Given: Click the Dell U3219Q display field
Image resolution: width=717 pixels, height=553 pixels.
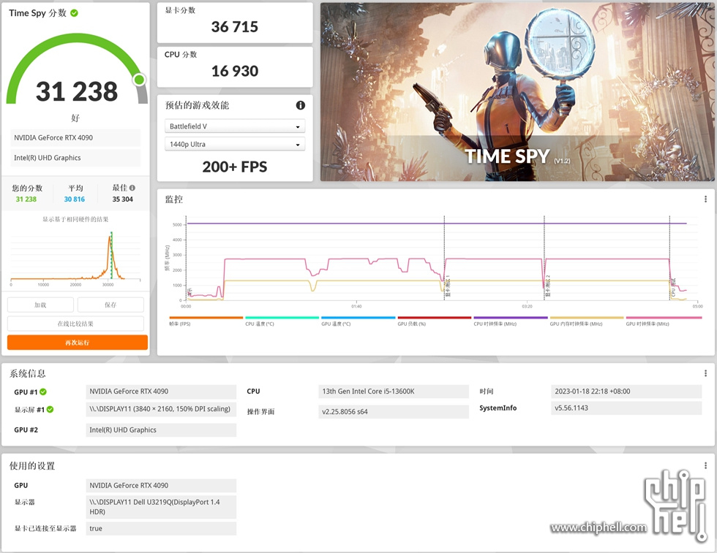Looking at the screenshot, I should [x=161, y=507].
